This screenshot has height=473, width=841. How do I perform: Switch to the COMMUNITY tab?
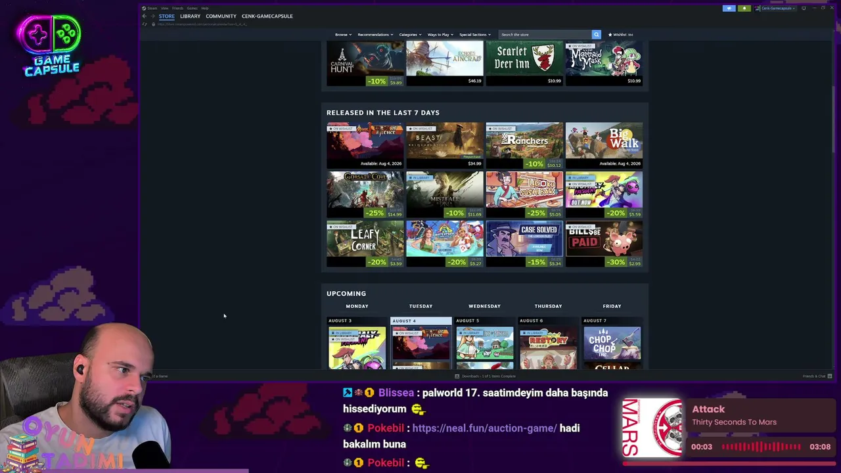221,16
